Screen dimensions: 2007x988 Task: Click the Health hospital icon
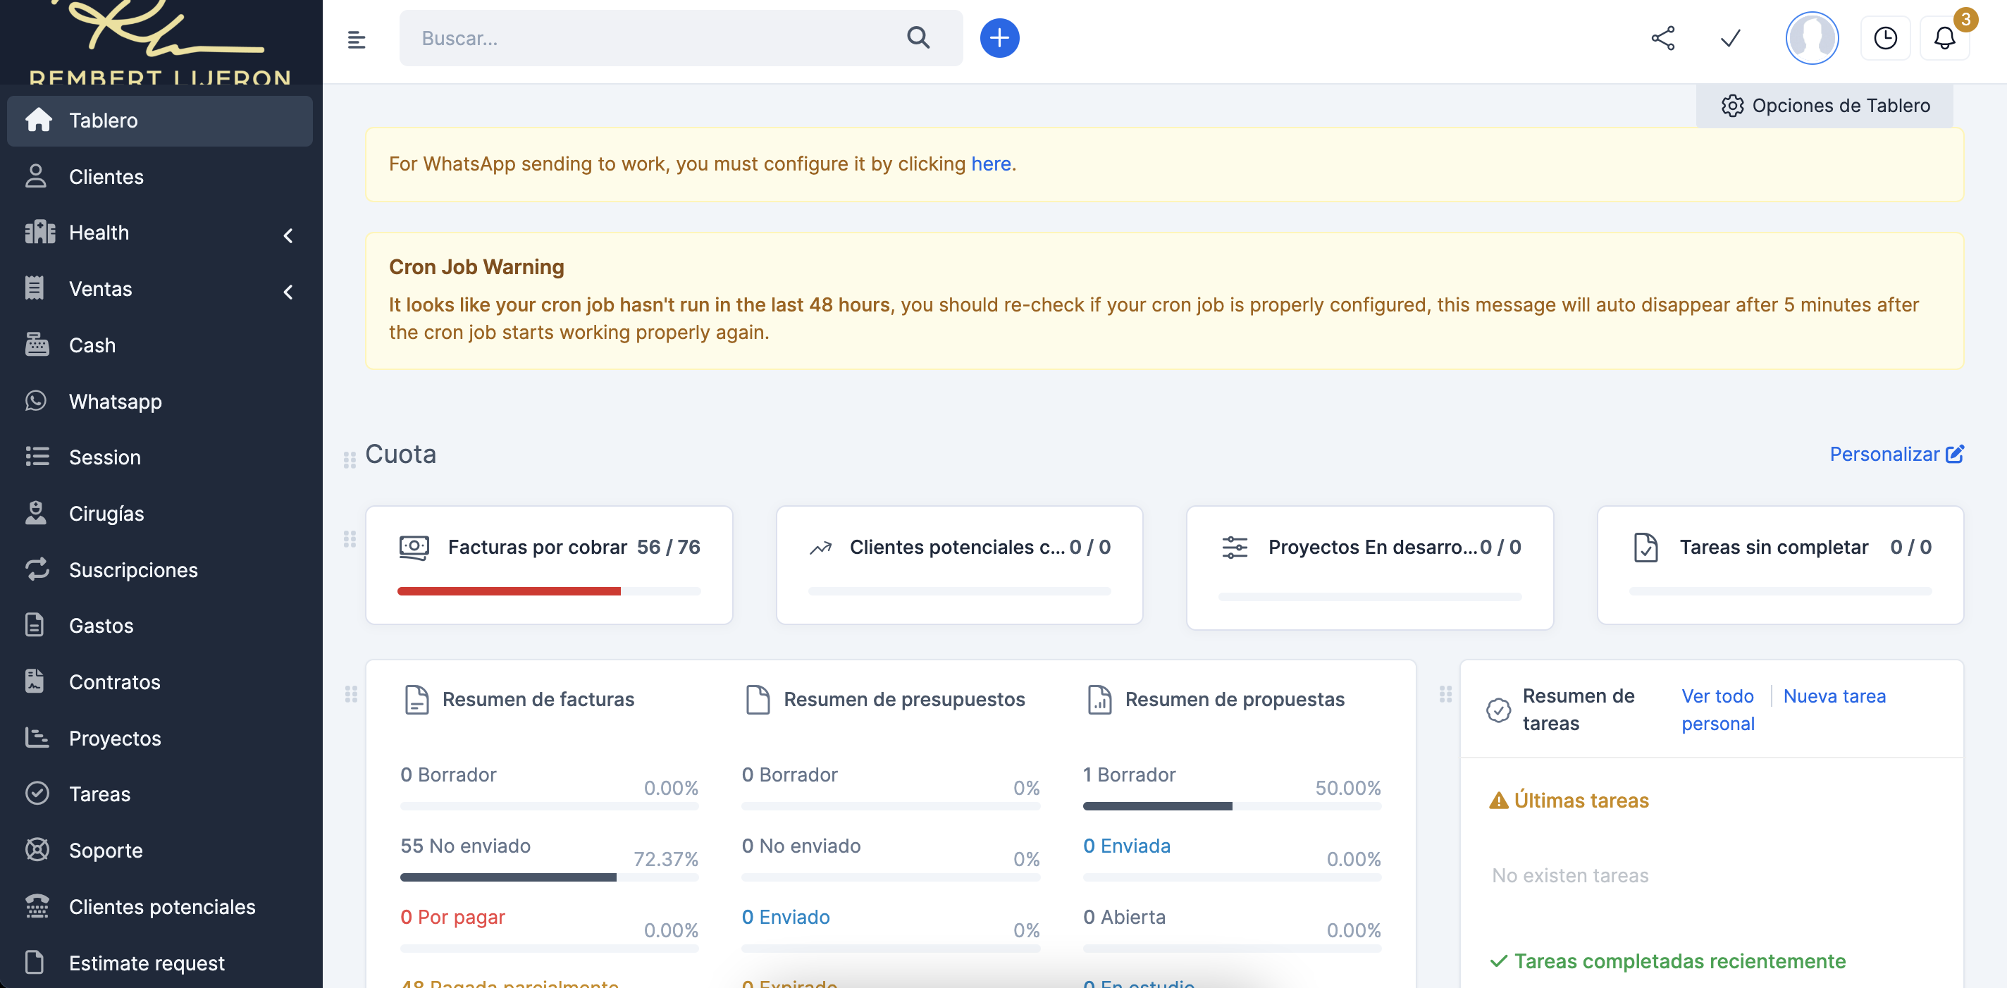pos(39,232)
